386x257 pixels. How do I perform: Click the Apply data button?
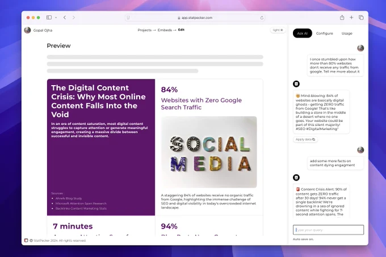click(305, 140)
